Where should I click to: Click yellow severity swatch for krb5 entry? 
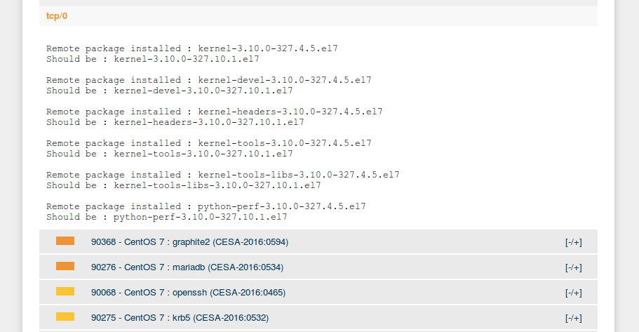click(x=65, y=317)
